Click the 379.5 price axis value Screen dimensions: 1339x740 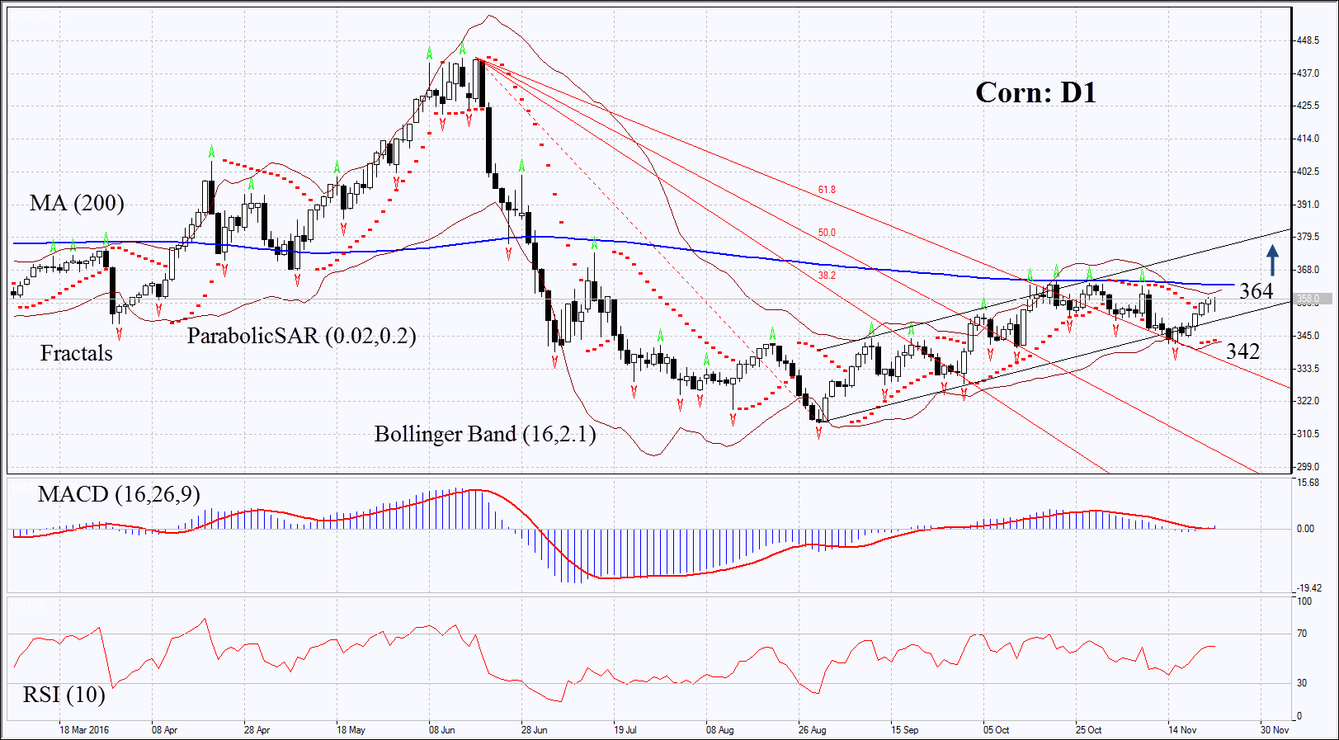pyautogui.click(x=1308, y=237)
